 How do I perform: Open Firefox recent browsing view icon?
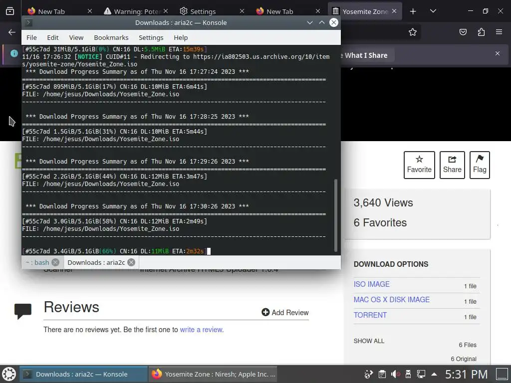coord(10,11)
